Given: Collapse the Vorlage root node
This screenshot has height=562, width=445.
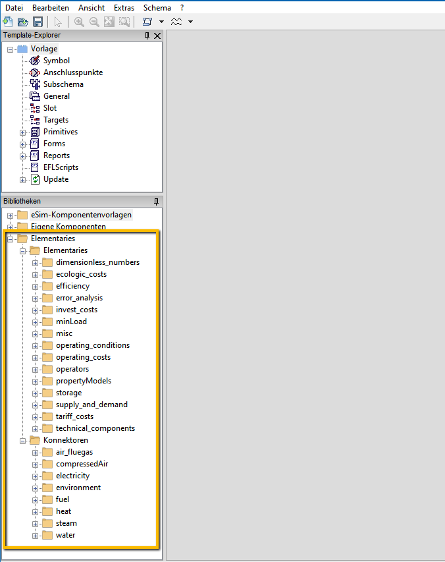Looking at the screenshot, I should point(10,49).
